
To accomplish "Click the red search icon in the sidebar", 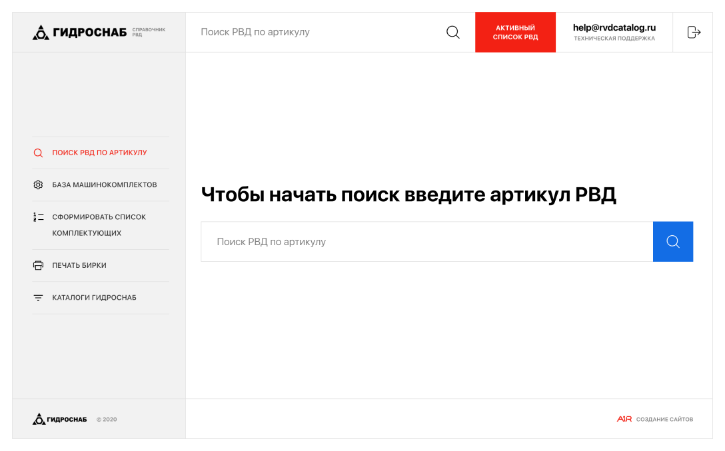I will coord(38,153).
